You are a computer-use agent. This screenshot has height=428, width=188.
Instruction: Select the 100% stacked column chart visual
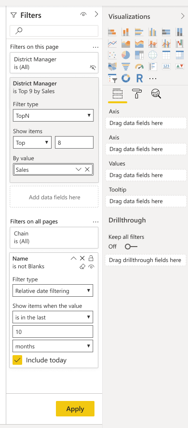179,32
